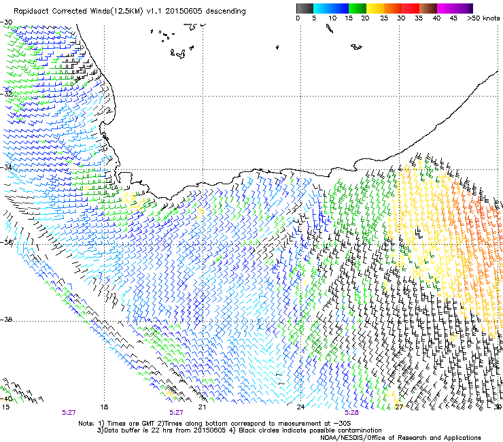Click the "24" longitude axis label

coord(300,407)
